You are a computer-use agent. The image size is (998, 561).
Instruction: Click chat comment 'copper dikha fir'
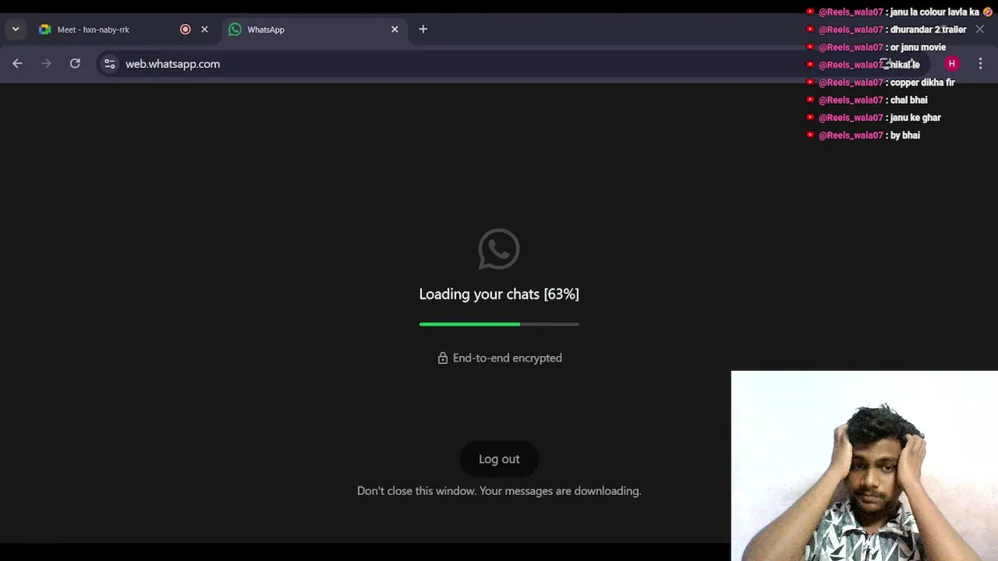(x=922, y=82)
